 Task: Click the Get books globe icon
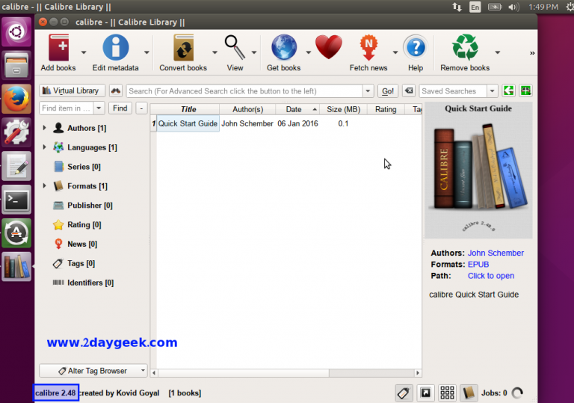[284, 48]
